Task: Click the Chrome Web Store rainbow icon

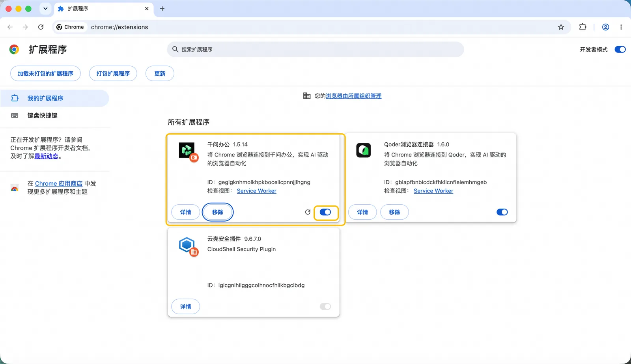Action: (x=15, y=188)
